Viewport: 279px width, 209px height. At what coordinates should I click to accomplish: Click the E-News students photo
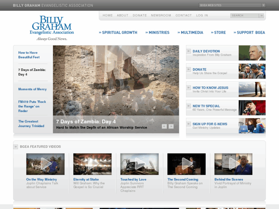pos(252,126)
